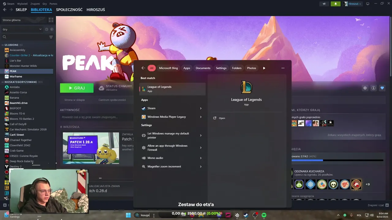392x220 pixels.
Task: Open League of Legends best match result
Action: click(x=172, y=89)
